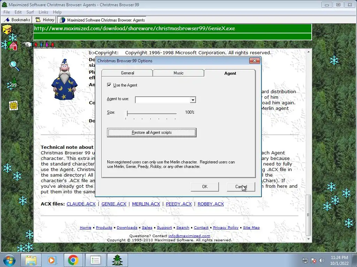Click the sun picture sidebar icon
This screenshot has width=357, height=267.
coord(14,106)
